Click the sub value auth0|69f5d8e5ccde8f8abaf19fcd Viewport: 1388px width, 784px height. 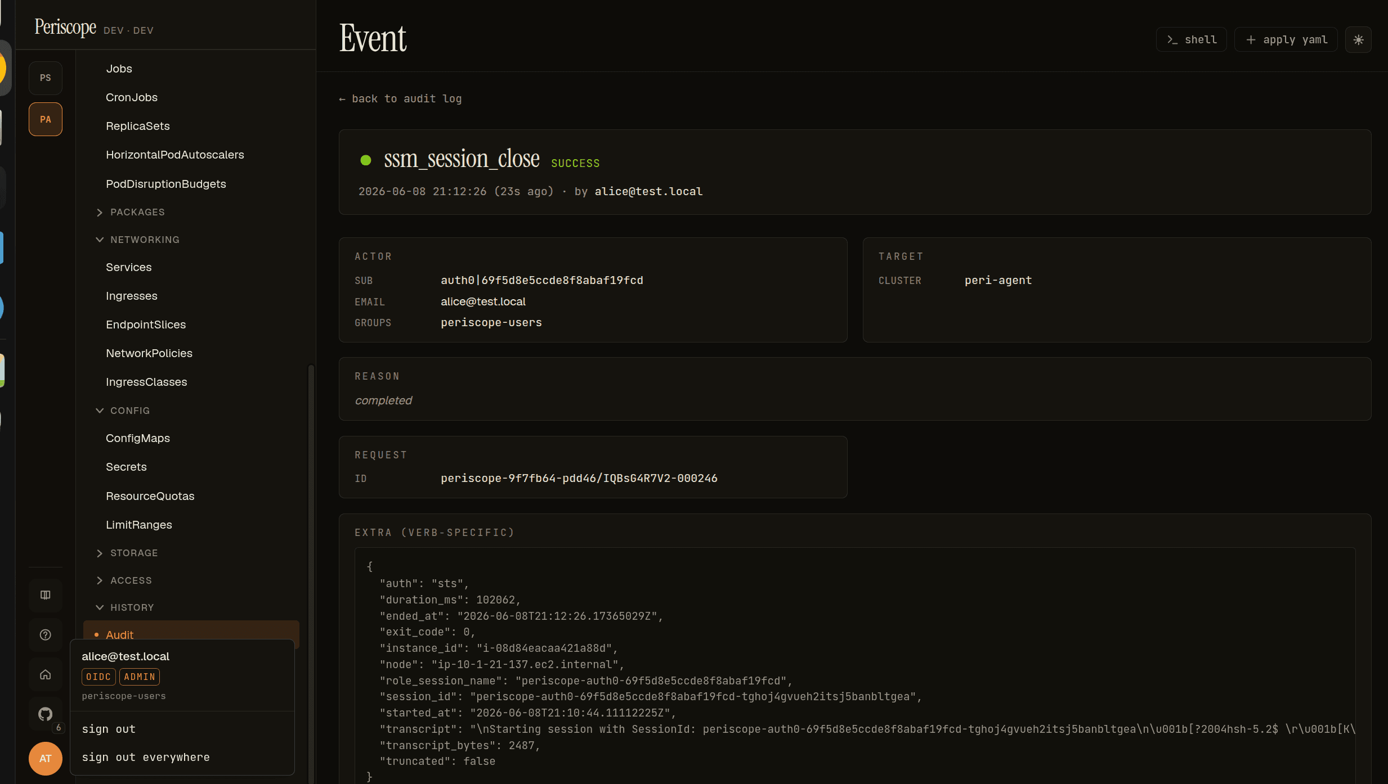[541, 280]
